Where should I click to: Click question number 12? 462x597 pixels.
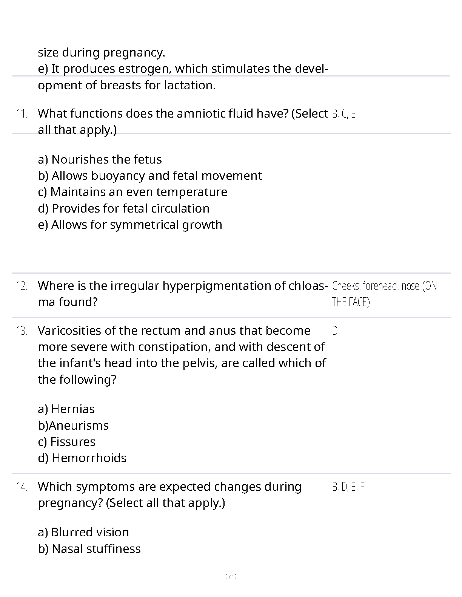(22, 286)
